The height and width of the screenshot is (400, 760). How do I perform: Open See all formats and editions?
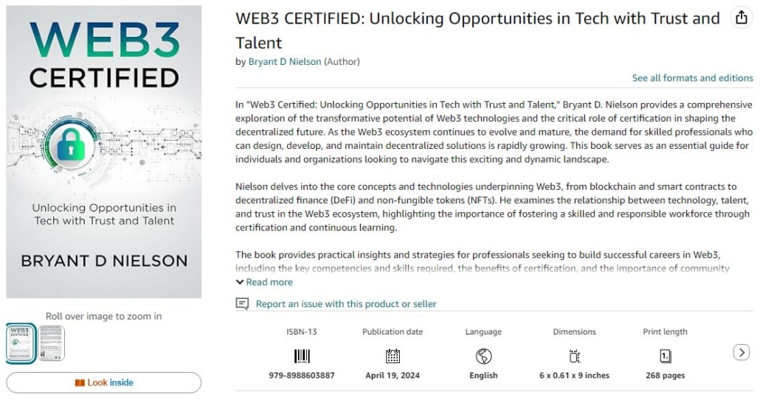[692, 78]
